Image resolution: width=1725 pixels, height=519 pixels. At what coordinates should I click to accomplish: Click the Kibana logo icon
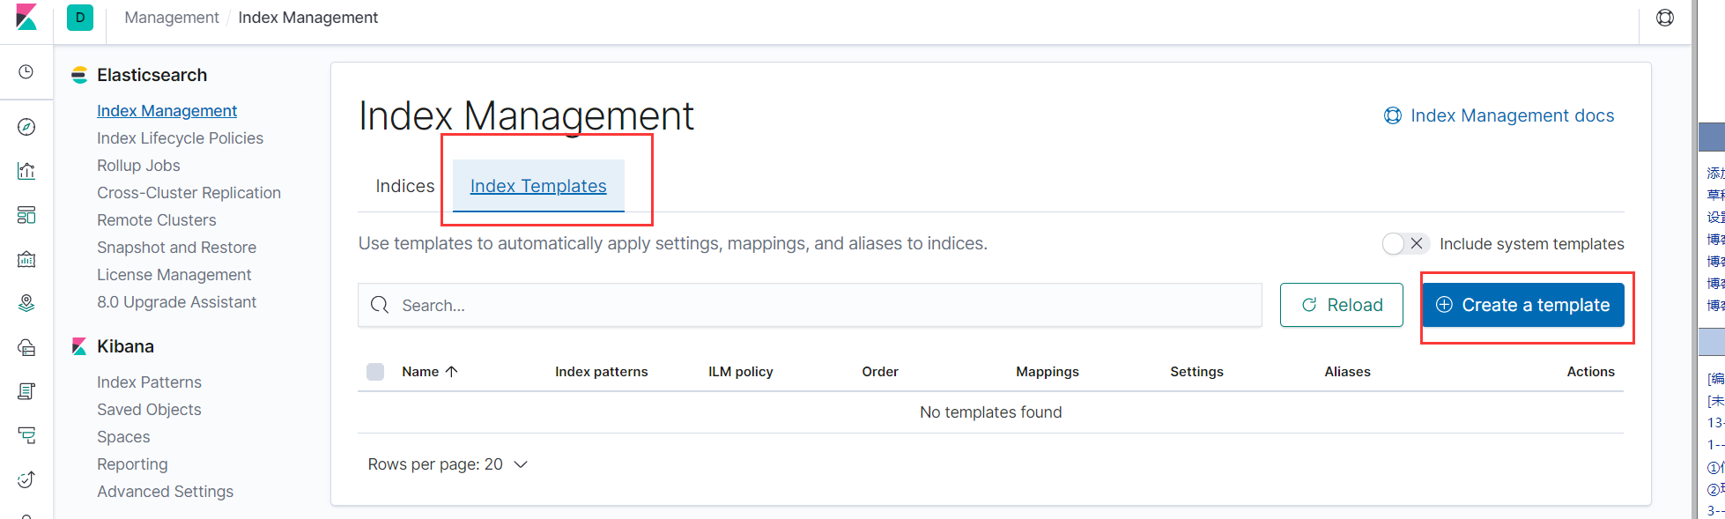pyautogui.click(x=26, y=17)
